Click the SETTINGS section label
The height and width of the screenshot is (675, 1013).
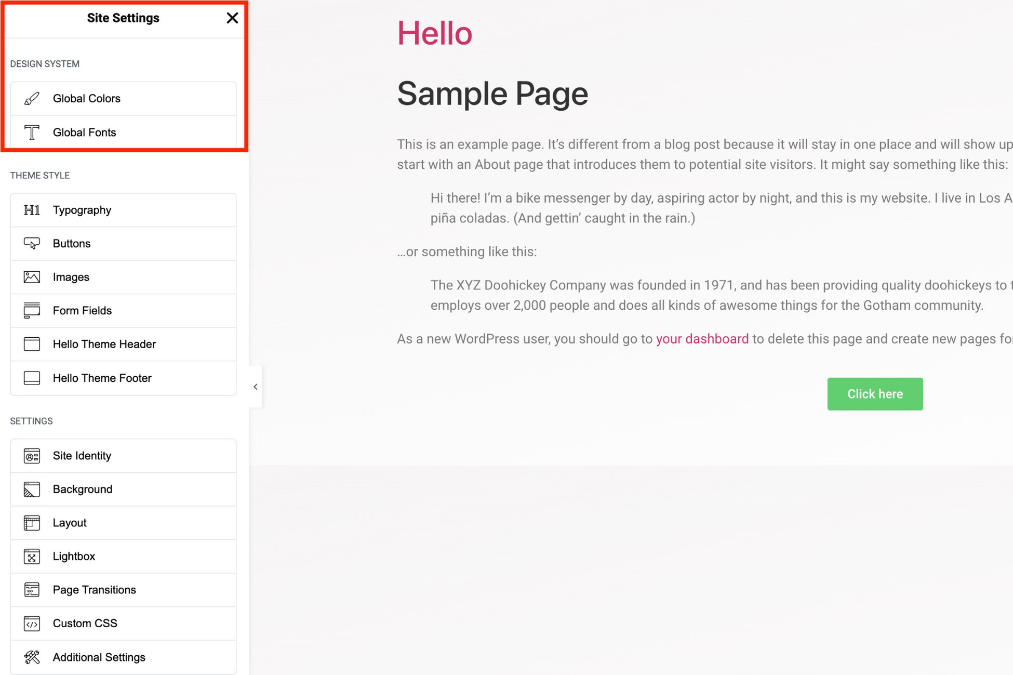[x=31, y=421]
